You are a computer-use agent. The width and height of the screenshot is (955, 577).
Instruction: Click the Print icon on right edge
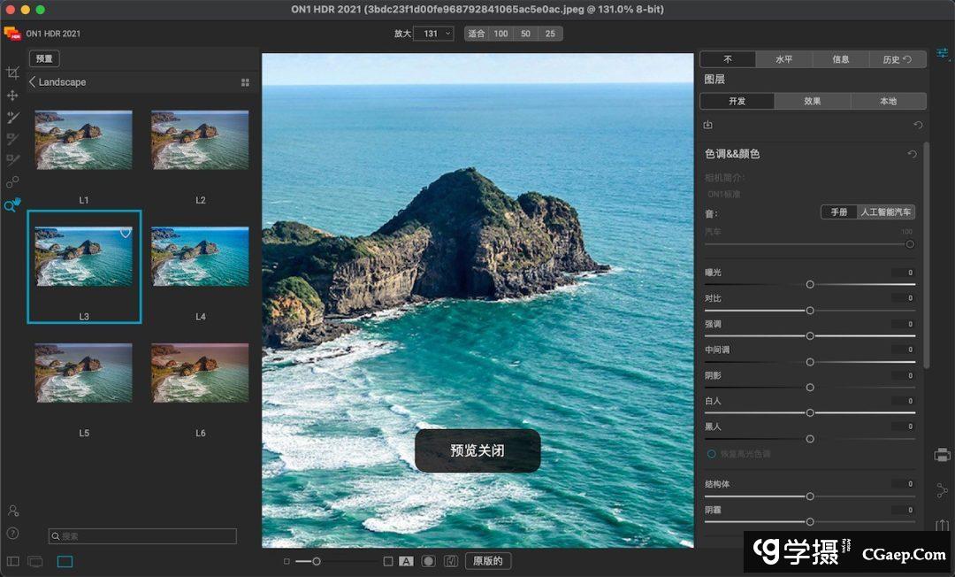[x=942, y=455]
